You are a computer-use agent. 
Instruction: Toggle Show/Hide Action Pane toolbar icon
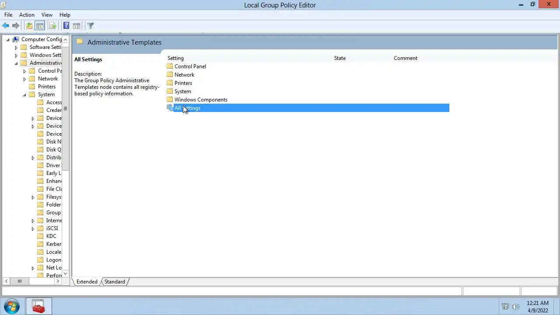click(x=77, y=26)
